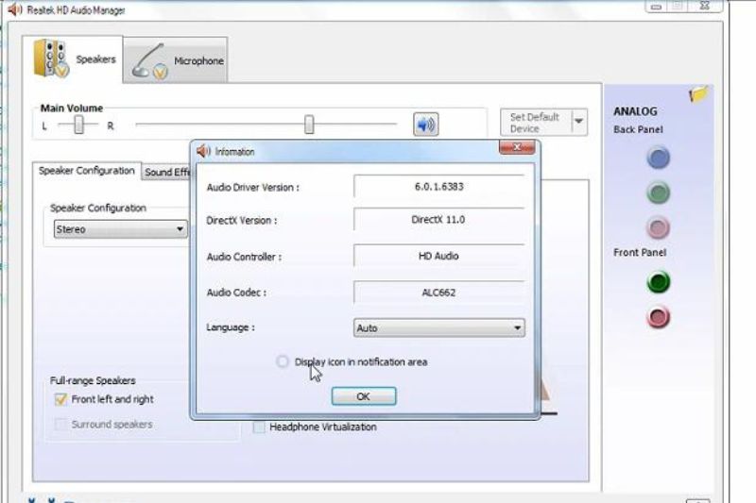Screen dimensions: 756x503
Task: Switch to the Microphone tab
Action: tap(176, 60)
